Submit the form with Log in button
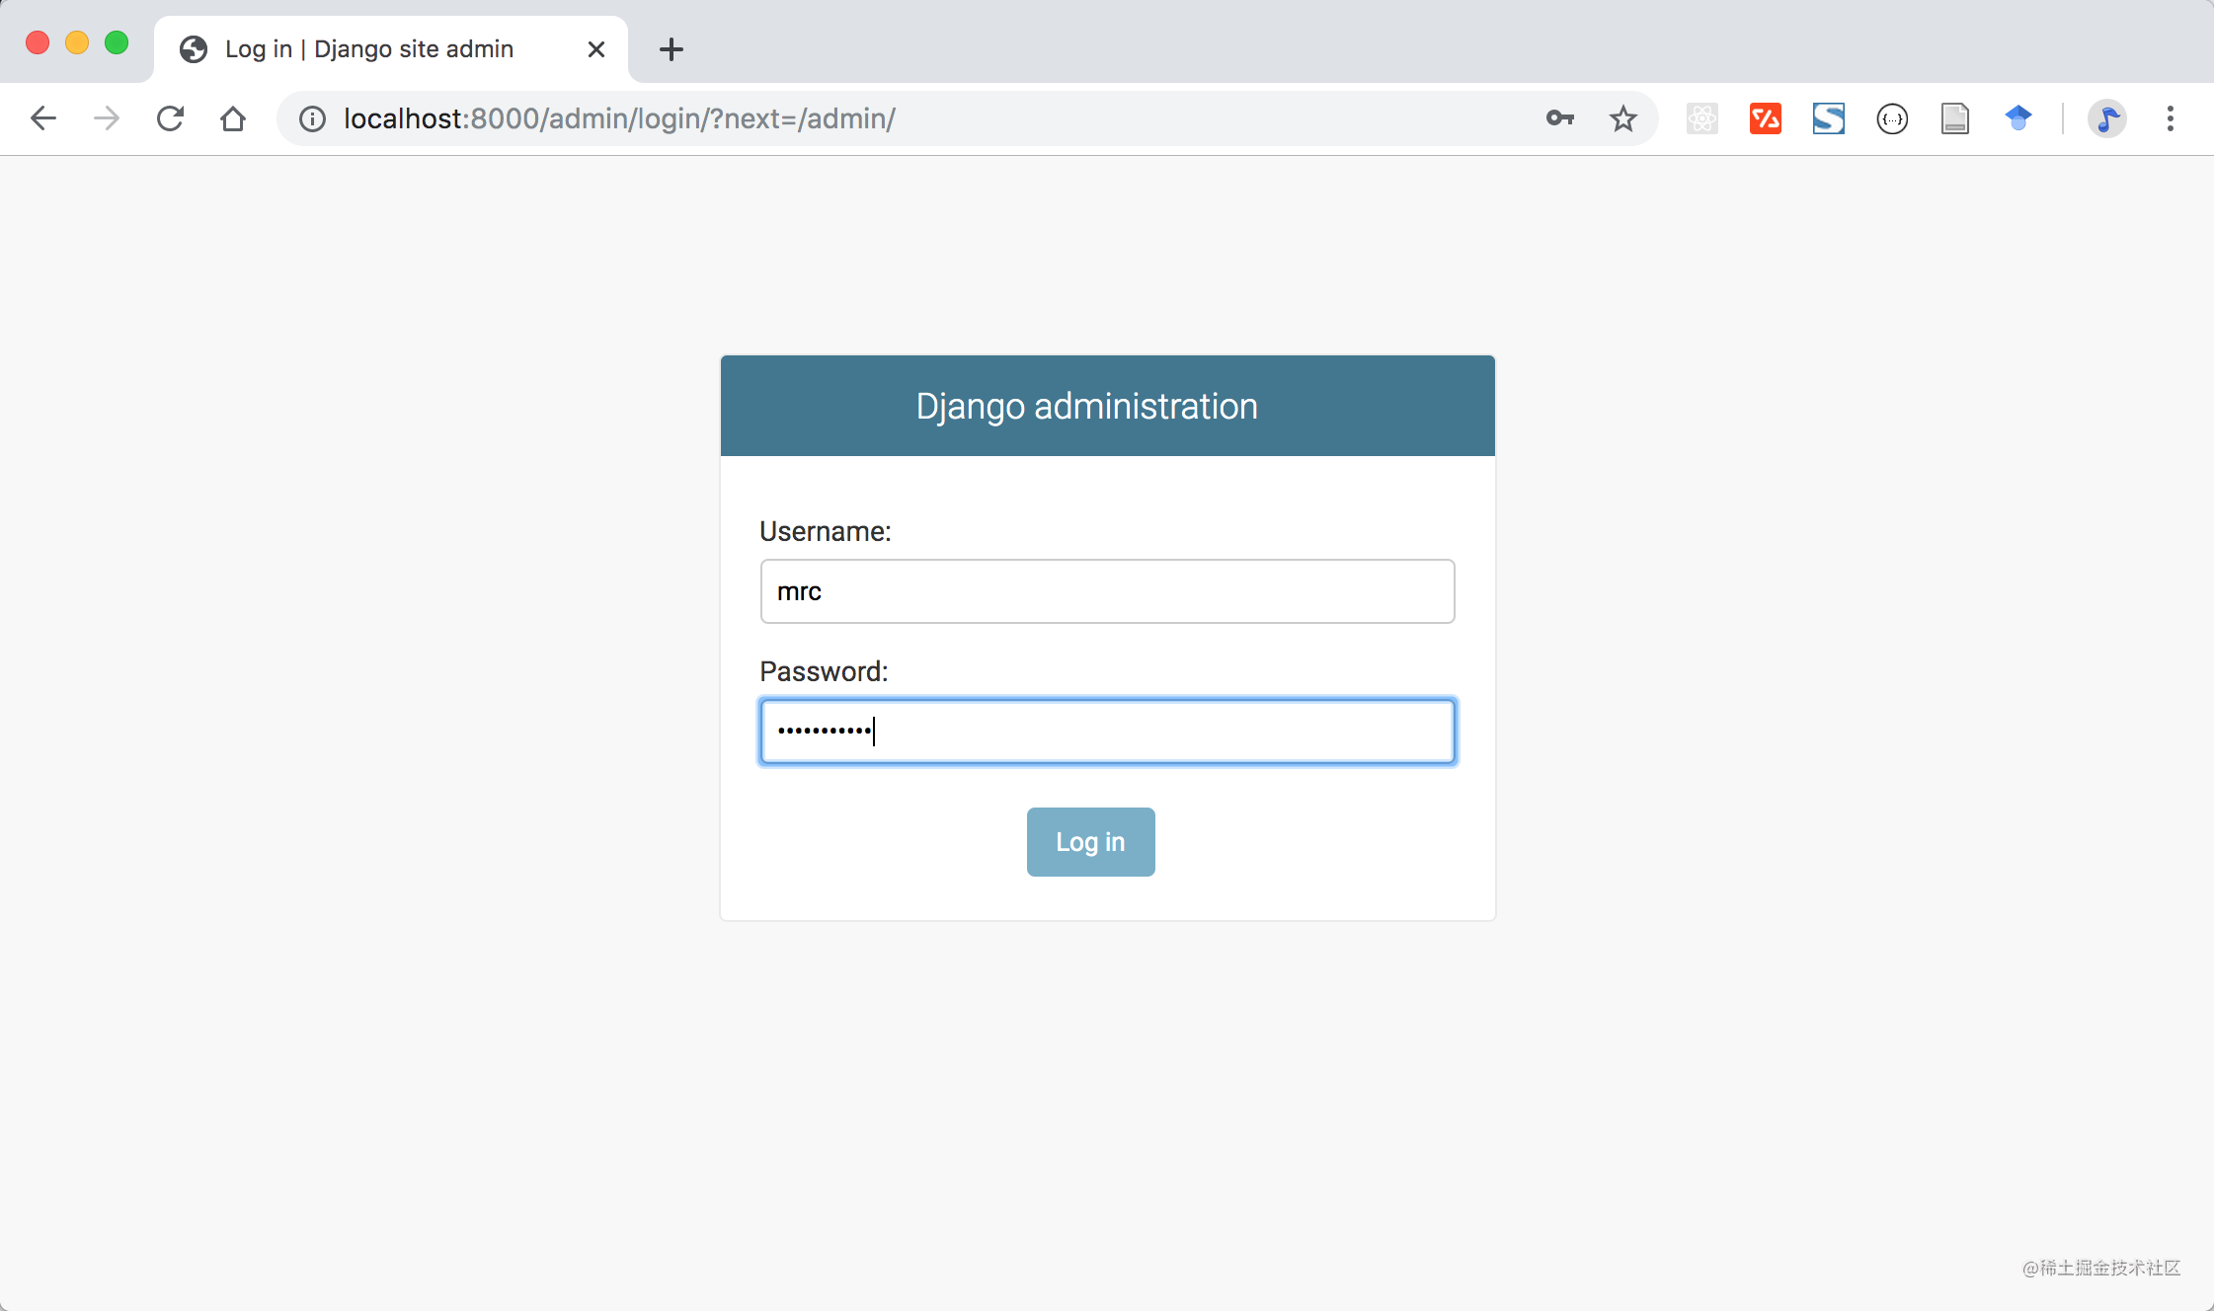2214x1311 pixels. click(x=1090, y=842)
